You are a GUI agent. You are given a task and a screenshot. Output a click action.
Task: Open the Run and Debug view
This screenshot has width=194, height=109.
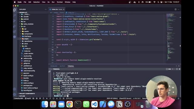pyautogui.click(x=15, y=26)
